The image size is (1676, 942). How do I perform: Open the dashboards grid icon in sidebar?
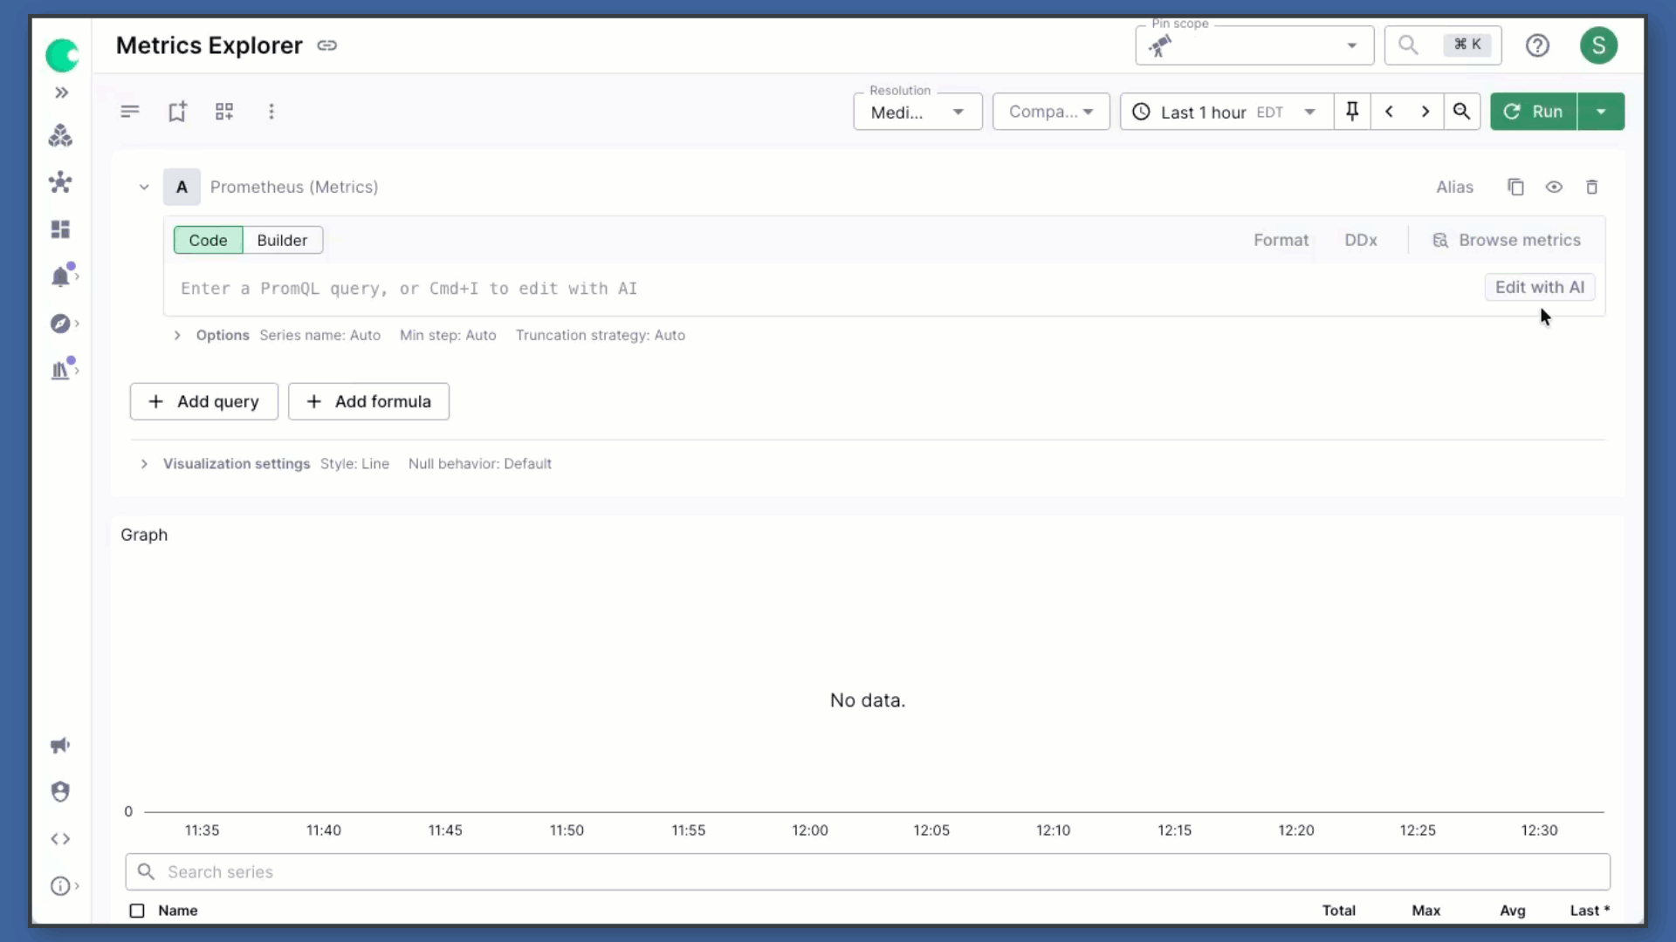(60, 229)
